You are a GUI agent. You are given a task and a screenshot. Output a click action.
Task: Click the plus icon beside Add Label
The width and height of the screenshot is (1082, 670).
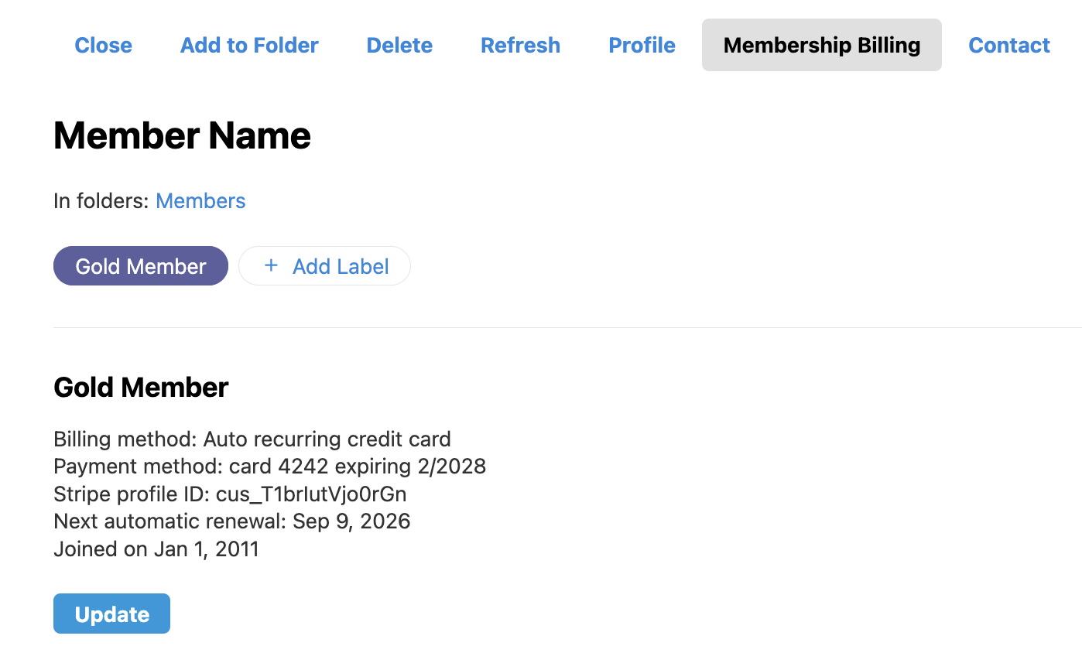point(271,266)
